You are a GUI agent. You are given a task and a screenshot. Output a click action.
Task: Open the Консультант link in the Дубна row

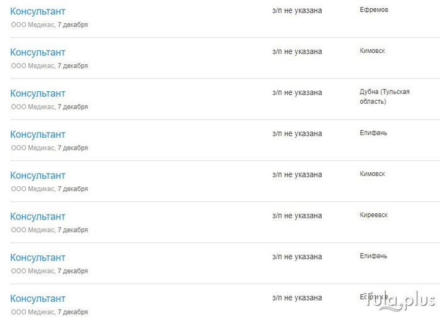pyautogui.click(x=38, y=94)
